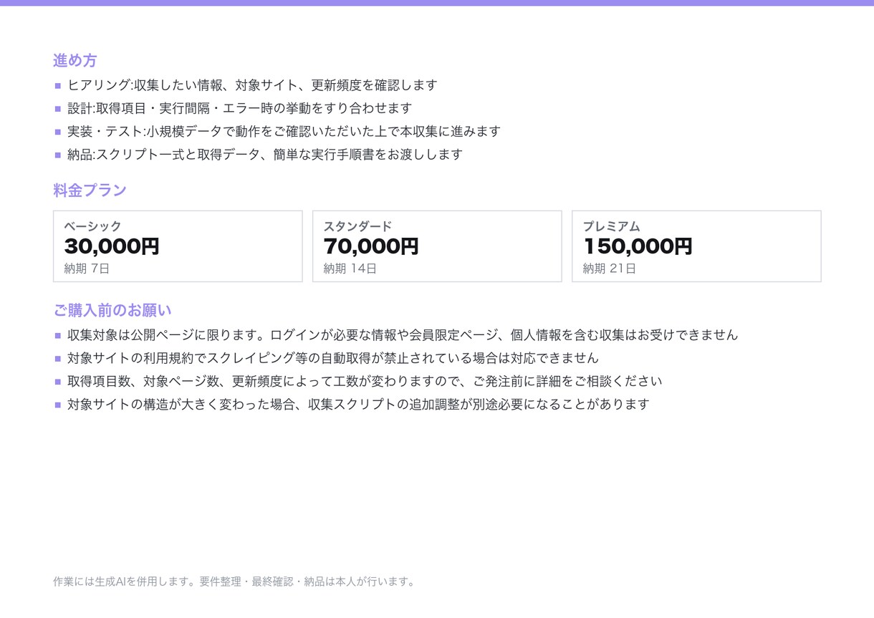Screen dimensions: 874x618
Task: Select the プレミアム plan card
Action: [696, 246]
